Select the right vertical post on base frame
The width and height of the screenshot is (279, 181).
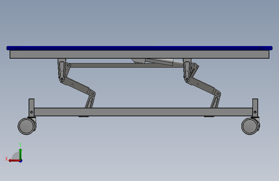tap(255, 108)
